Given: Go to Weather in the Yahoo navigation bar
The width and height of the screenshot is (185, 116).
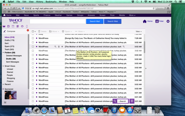Looking at the screenshot, I should [x=58, y=15].
